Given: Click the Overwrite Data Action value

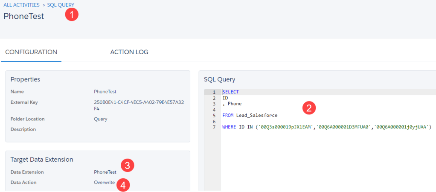Looking at the screenshot, I should (104, 182).
